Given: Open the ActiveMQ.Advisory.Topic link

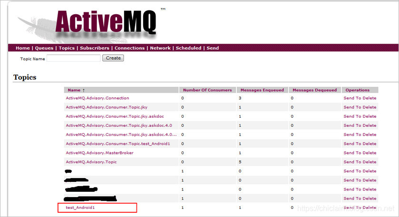Looking at the screenshot, I should click(91, 162).
